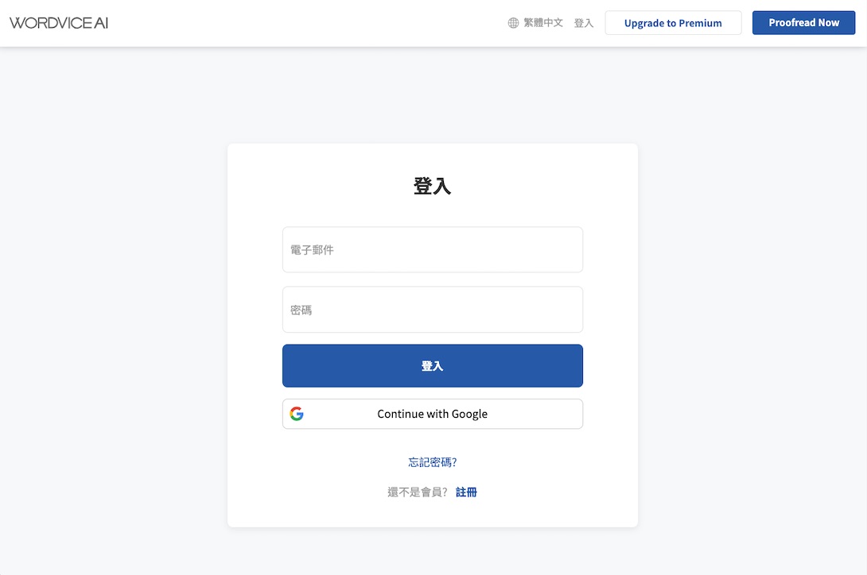867x575 pixels.
Task: Click empty card space above 登入 heading
Action: 433,159
